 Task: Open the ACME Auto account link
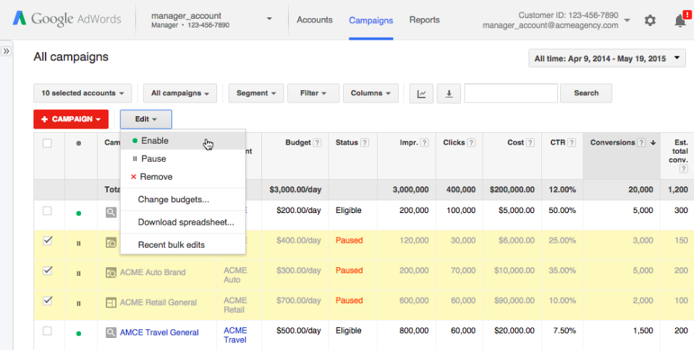(x=235, y=275)
